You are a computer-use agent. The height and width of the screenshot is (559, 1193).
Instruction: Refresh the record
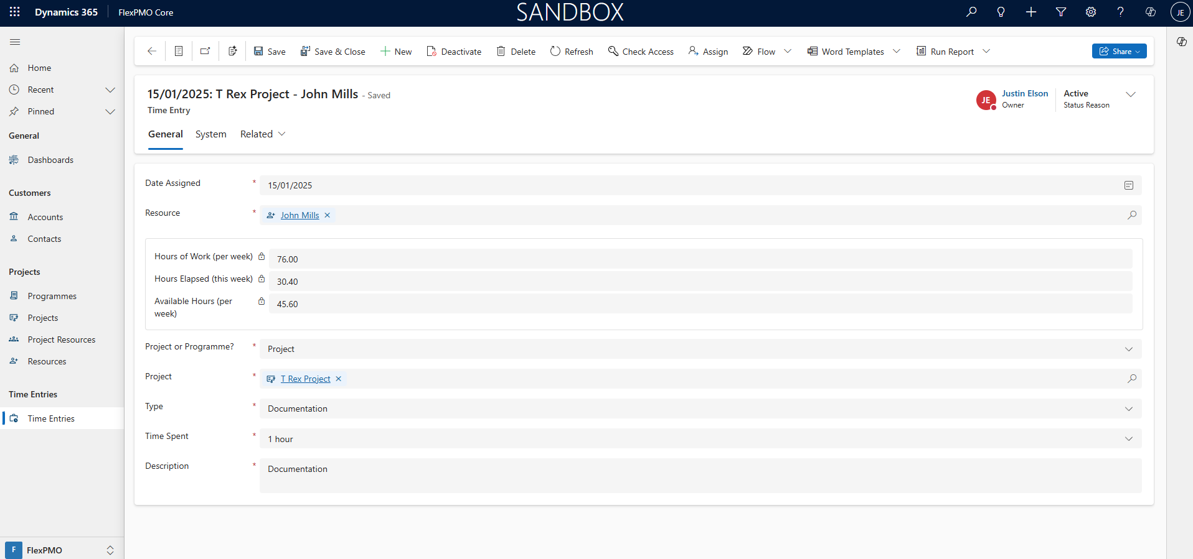point(572,52)
